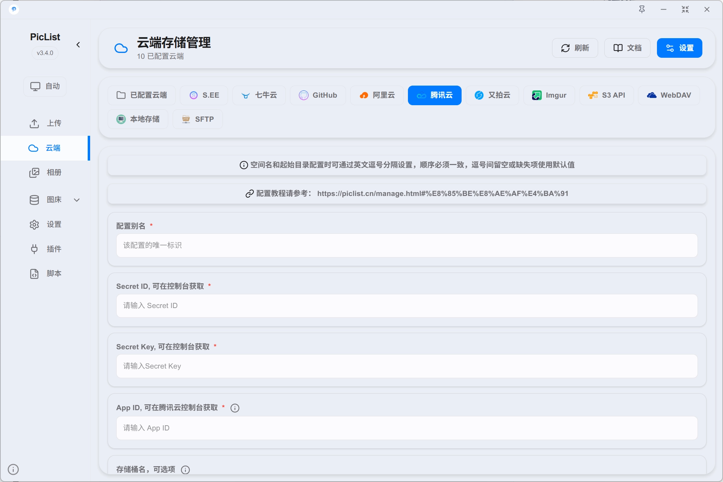Switch to the SFTP tab
The height and width of the screenshot is (482, 723).
[198, 119]
